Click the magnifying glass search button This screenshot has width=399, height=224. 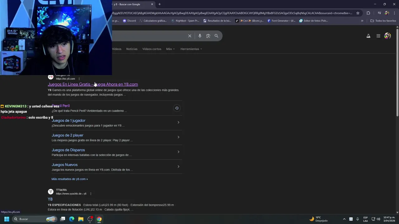tap(216, 36)
